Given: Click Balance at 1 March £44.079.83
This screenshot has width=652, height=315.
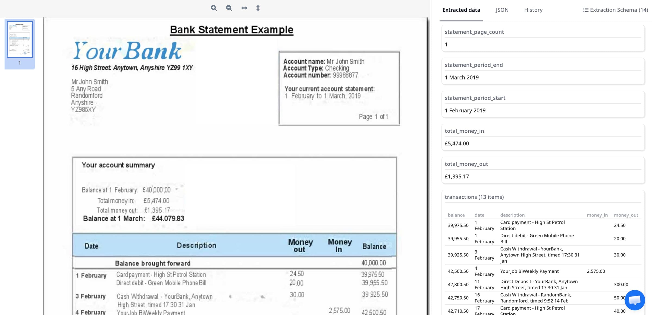Looking at the screenshot, I should pyautogui.click(x=133, y=218).
